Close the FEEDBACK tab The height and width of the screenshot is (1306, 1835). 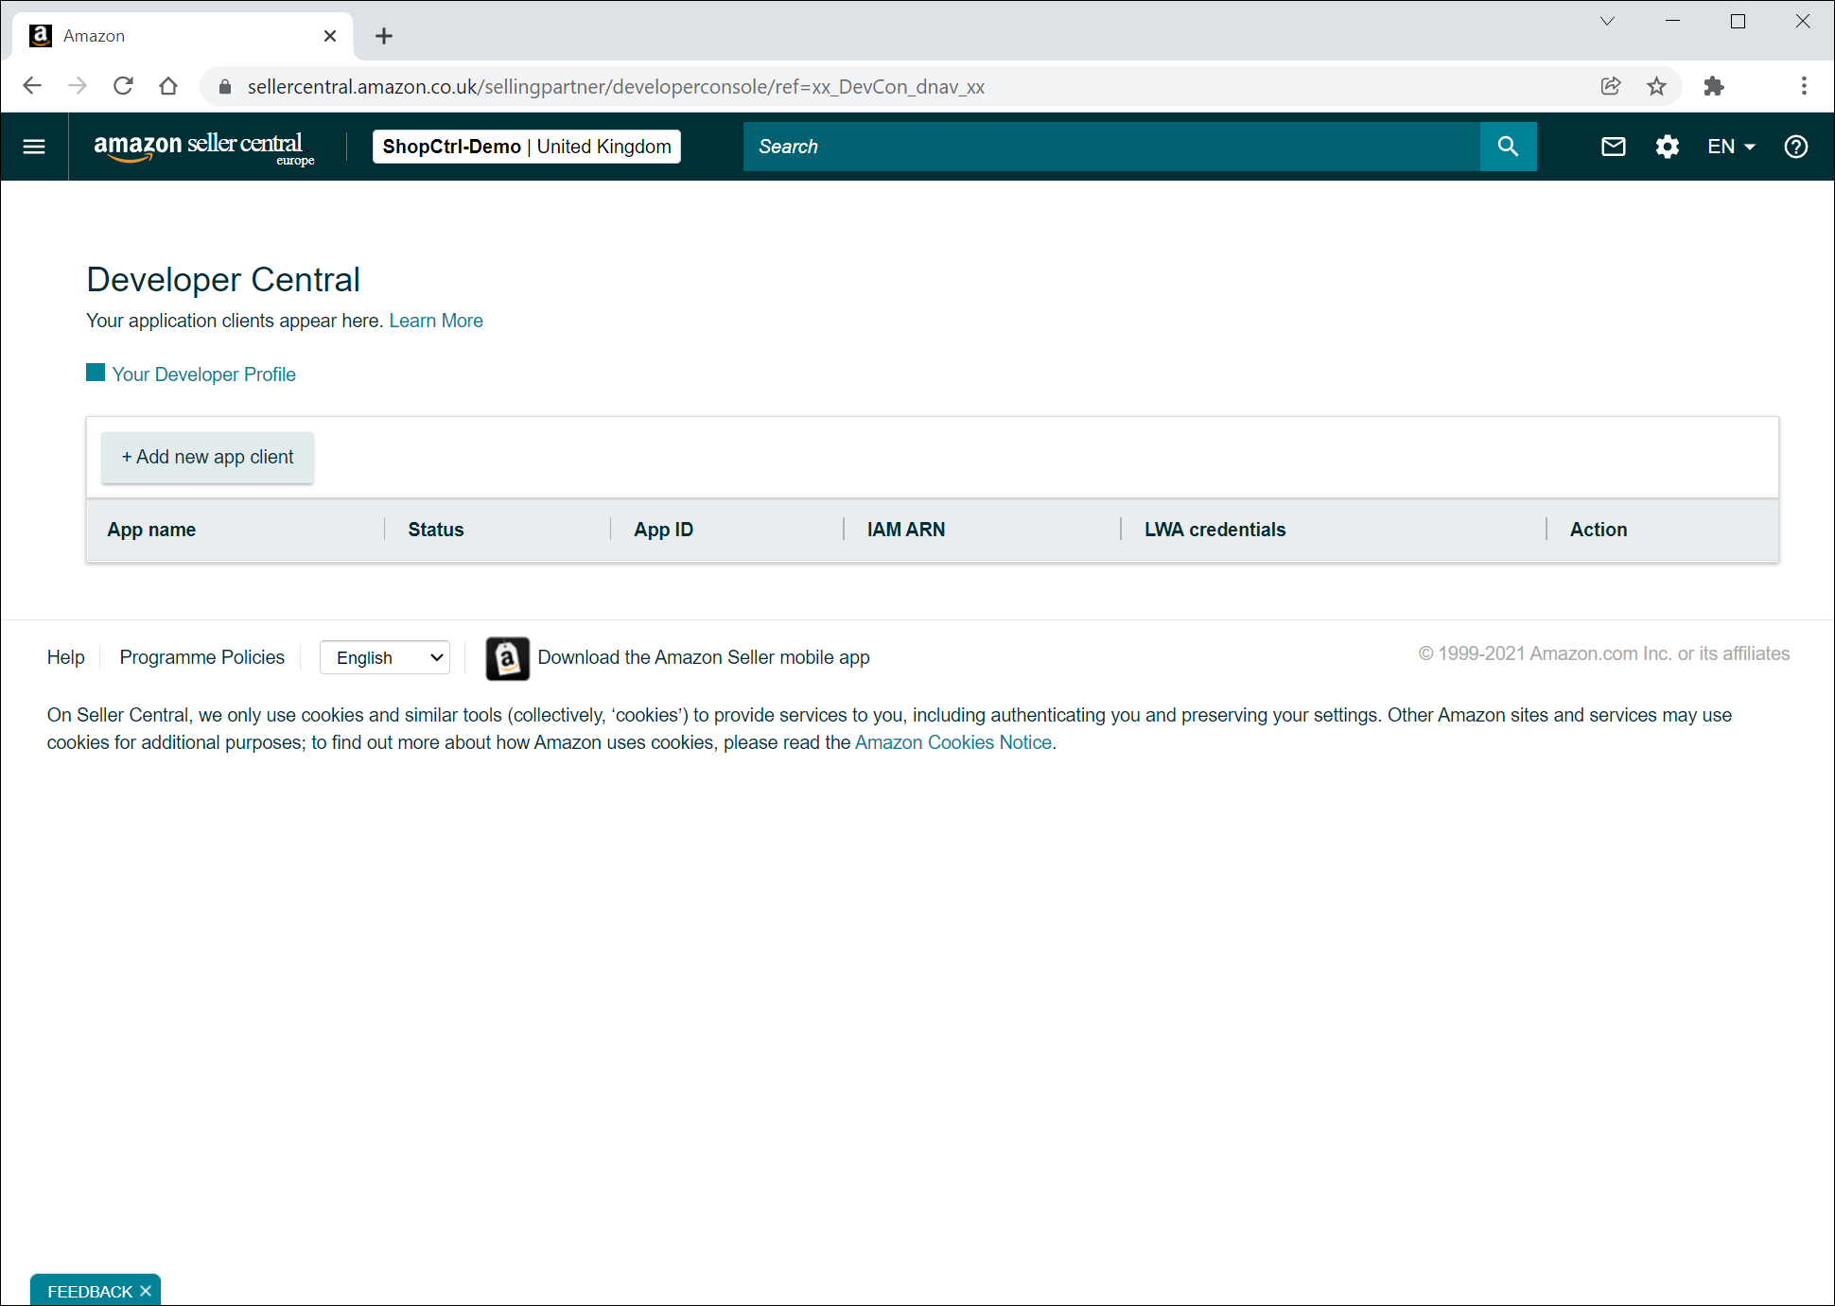pyautogui.click(x=146, y=1291)
